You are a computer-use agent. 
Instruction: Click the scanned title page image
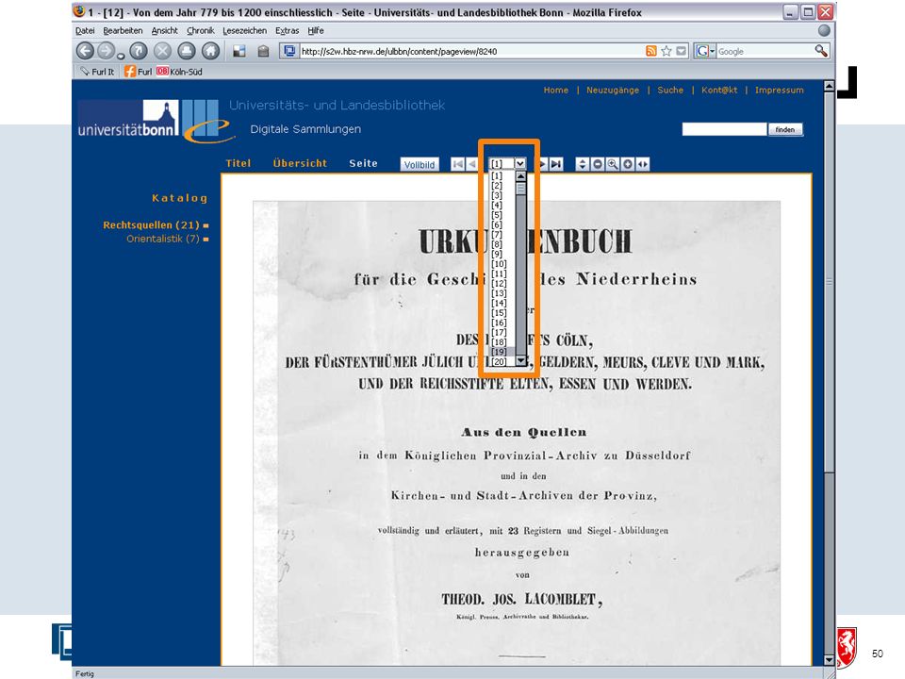[x=517, y=433]
